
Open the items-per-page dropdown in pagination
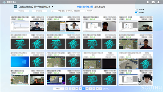tap(58, 89)
